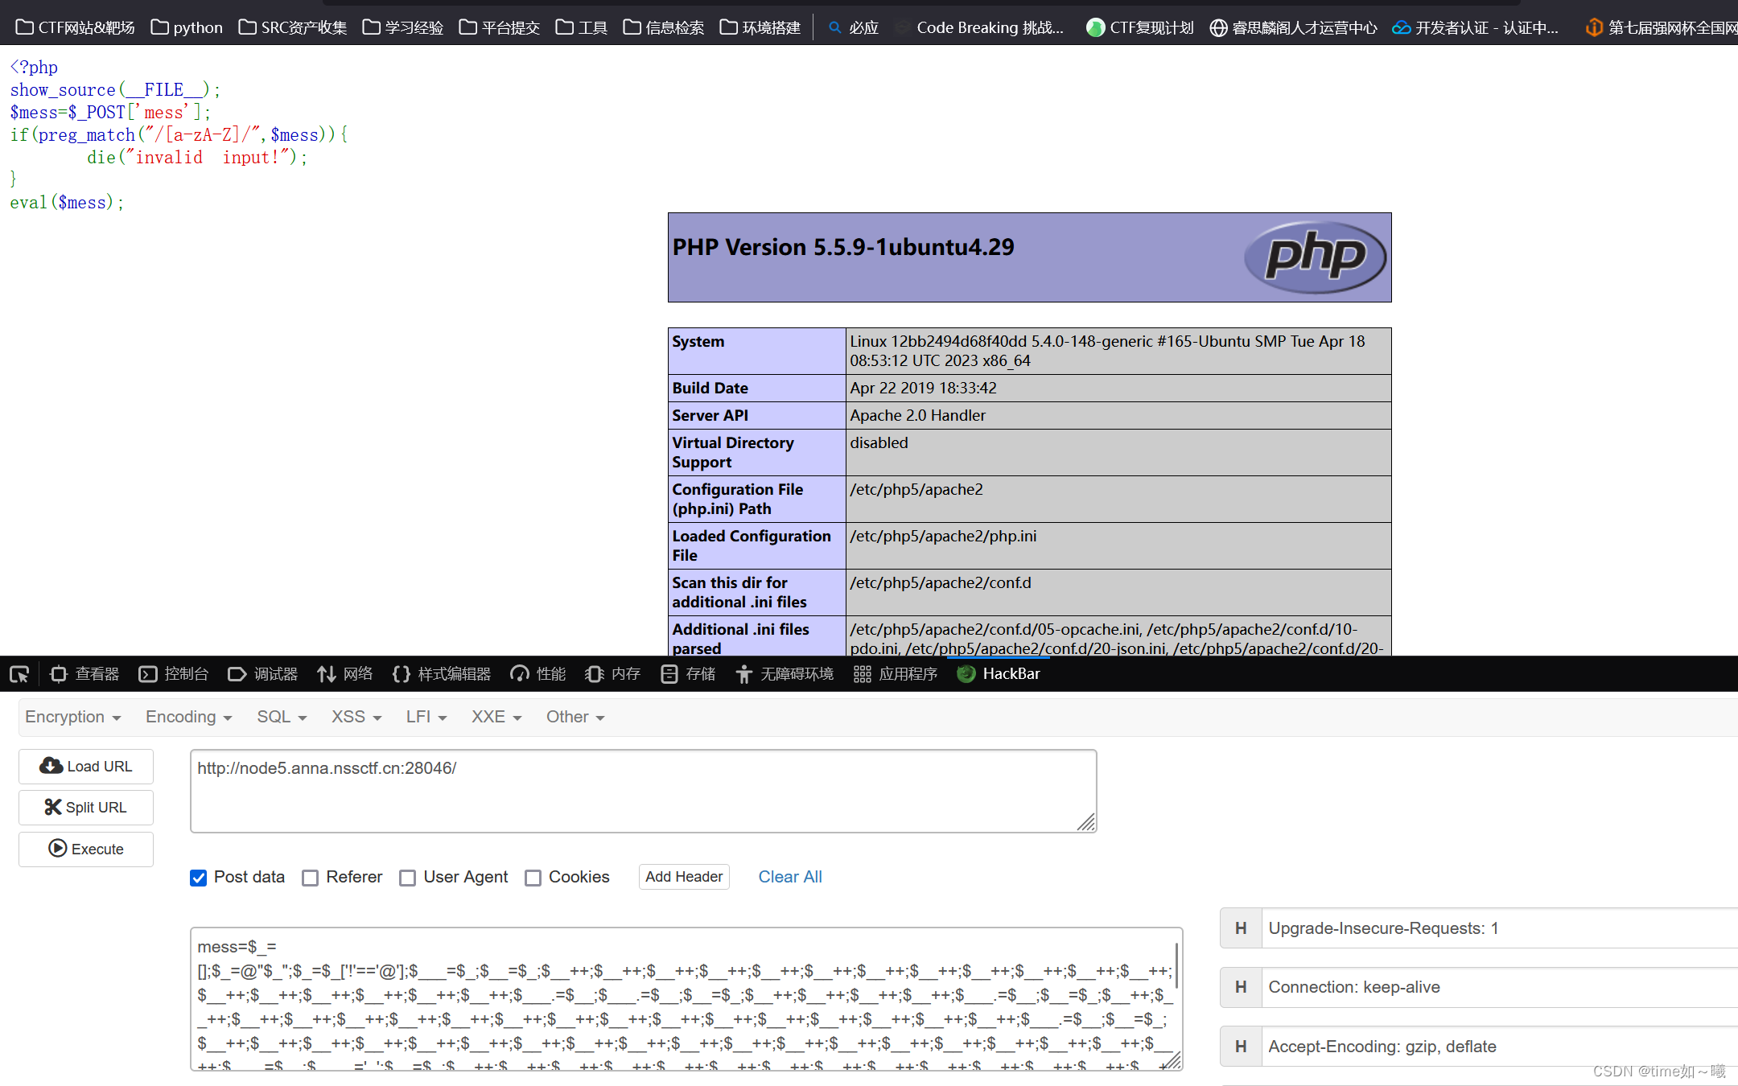Click the 'Server API' table cell

757,415
